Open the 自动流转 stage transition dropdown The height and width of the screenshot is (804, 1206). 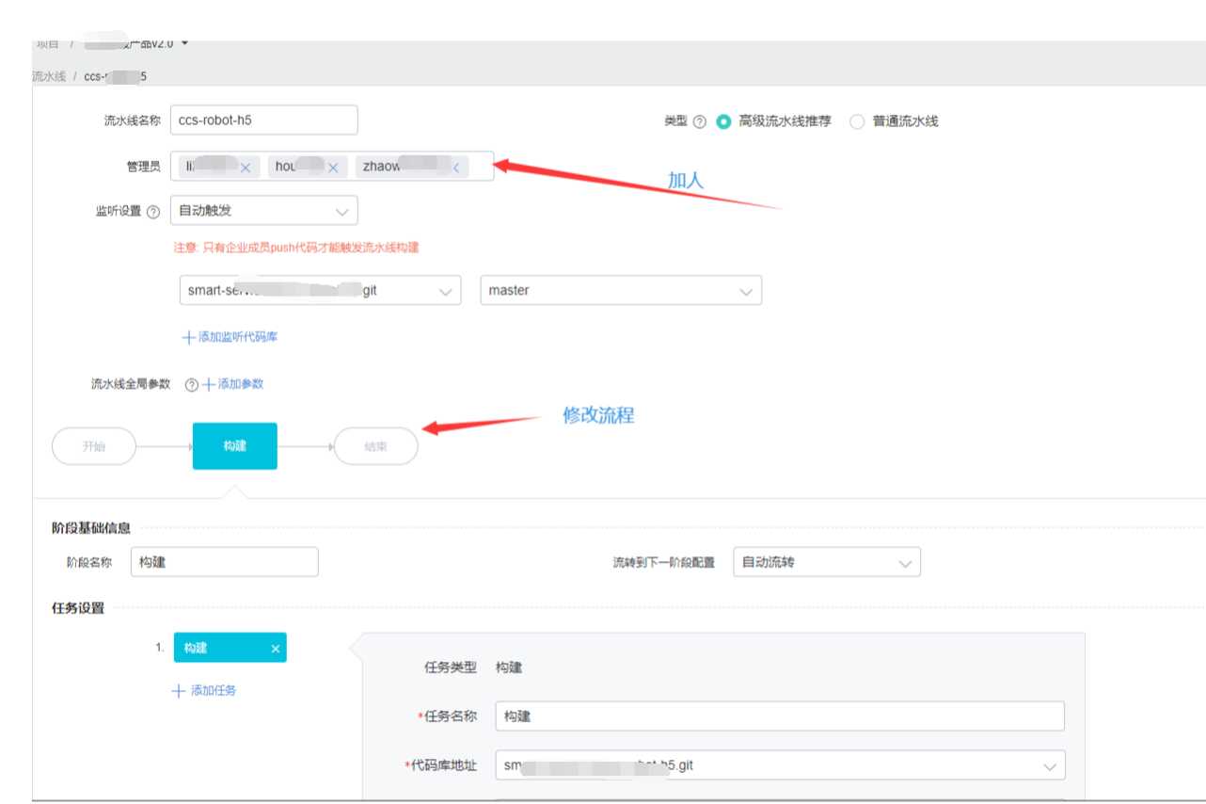(x=827, y=562)
